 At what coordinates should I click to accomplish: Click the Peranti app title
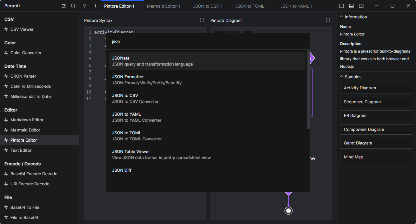12,6
